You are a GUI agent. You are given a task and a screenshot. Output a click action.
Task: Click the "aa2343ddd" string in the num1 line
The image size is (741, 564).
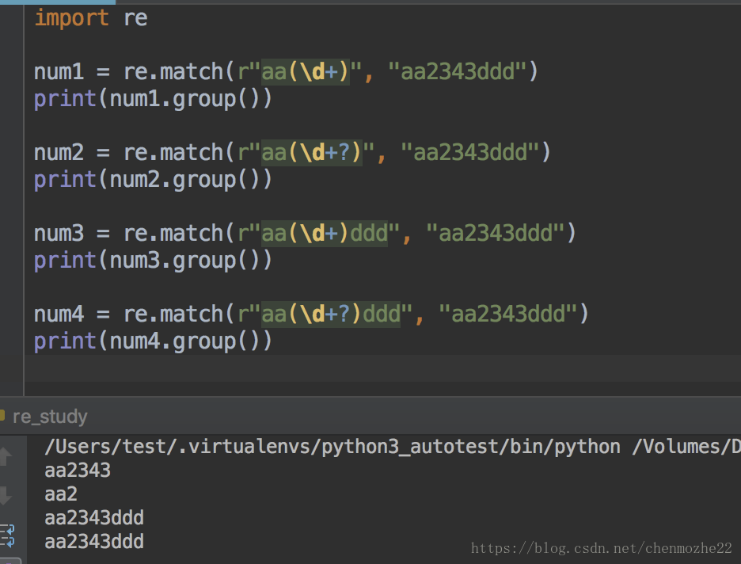pos(457,72)
